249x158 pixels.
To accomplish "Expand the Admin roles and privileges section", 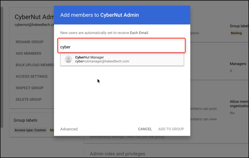I will click(x=117, y=154).
